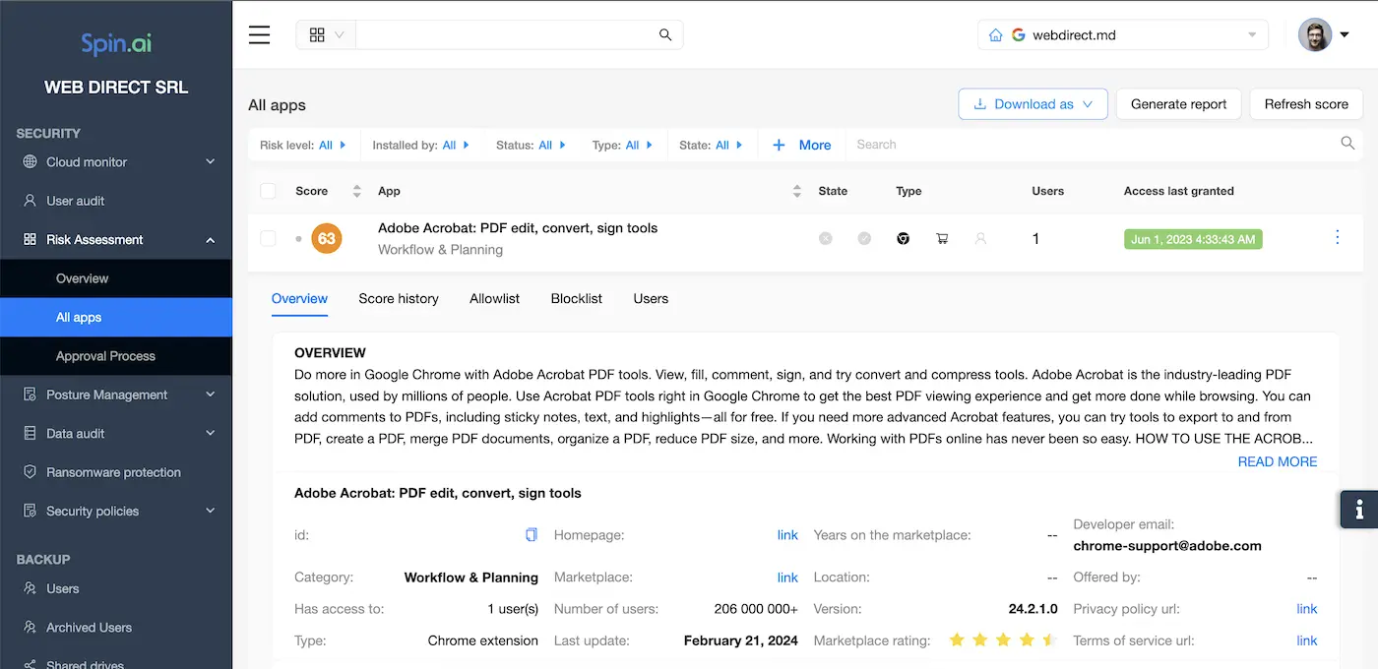This screenshot has width=1378, height=669.
Task: Click the copy id icon
Action: [532, 535]
